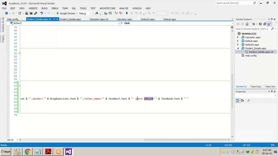The width and height of the screenshot is (278, 156).
Task: Click the Navigate Backward toolbar icon
Action: (7, 13)
